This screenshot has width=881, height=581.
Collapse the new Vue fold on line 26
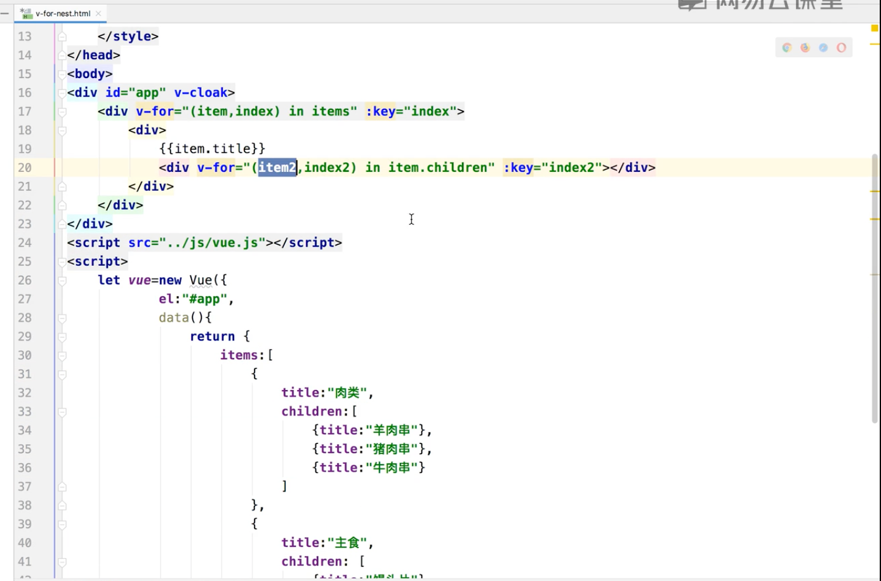coord(62,280)
